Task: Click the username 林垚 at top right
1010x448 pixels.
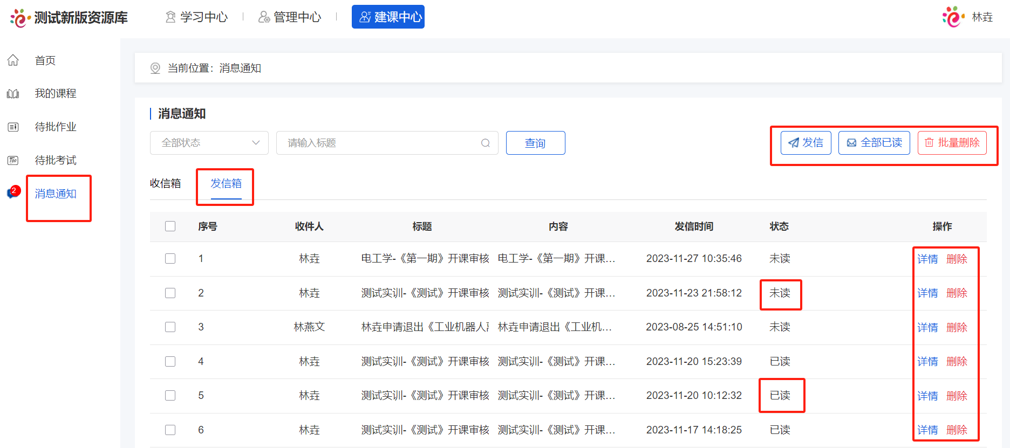Action: pyautogui.click(x=982, y=17)
